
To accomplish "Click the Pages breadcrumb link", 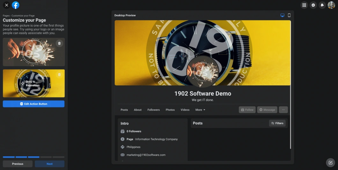I will [x=6, y=16].
